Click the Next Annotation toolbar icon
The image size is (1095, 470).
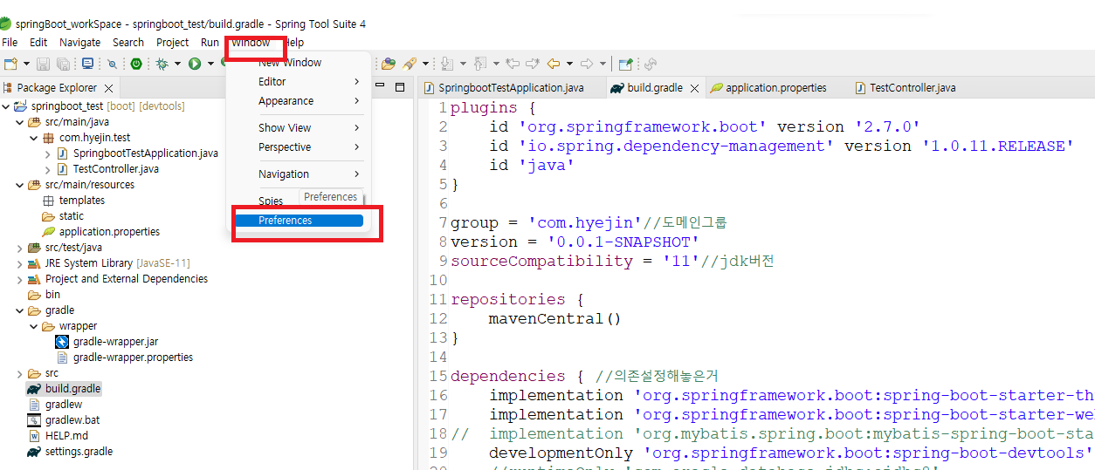[448, 64]
